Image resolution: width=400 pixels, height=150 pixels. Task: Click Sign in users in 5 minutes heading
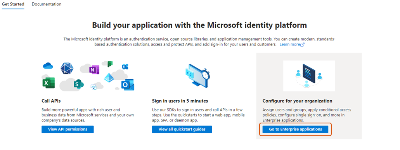(x=180, y=101)
